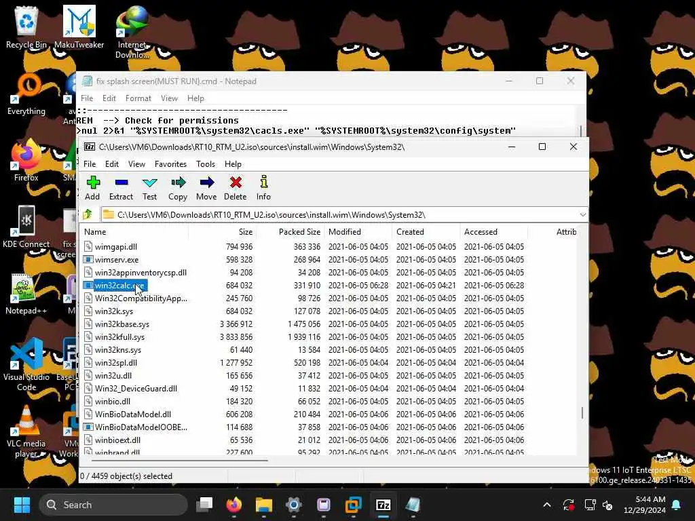This screenshot has height=521, width=695.
Task: Click the win32calc.exe file icon
Action: (x=88, y=286)
